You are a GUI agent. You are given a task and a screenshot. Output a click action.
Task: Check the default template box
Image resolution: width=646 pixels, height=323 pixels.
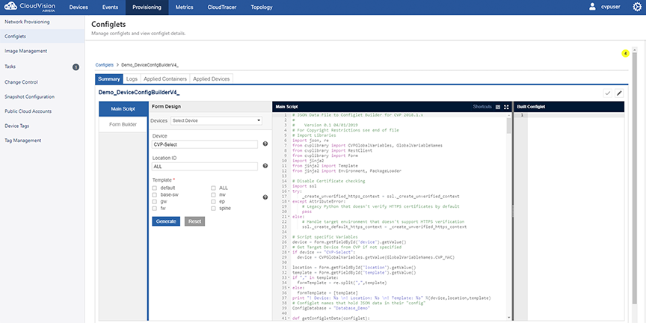155,188
